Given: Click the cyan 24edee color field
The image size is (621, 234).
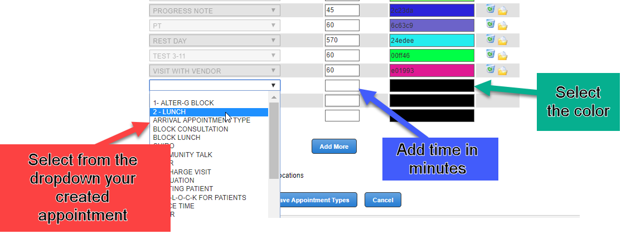Looking at the screenshot, I should (431, 41).
